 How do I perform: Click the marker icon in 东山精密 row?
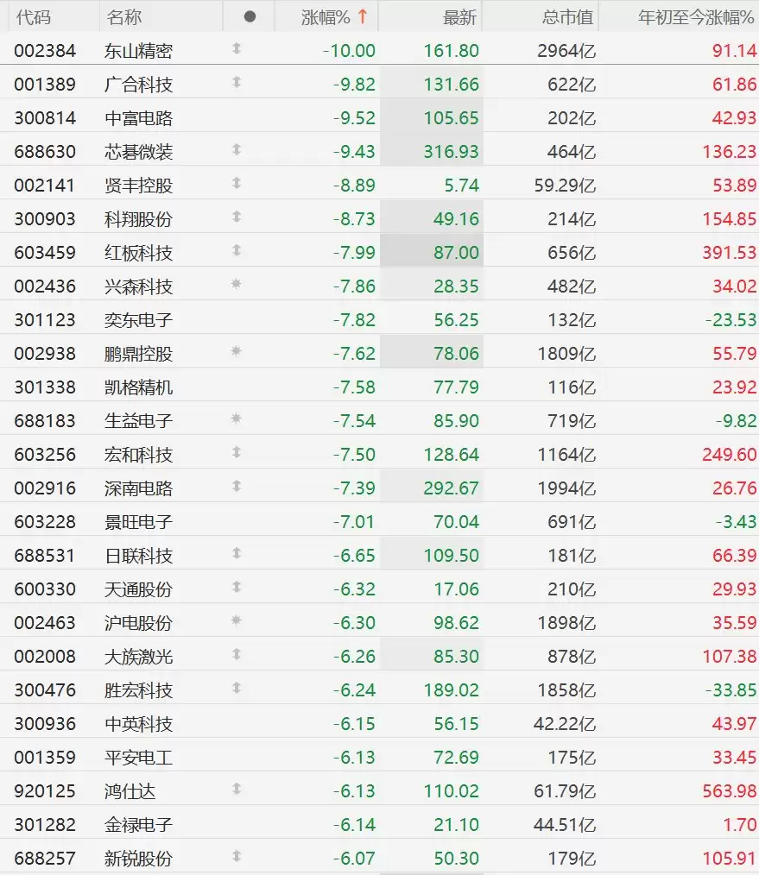click(x=237, y=49)
